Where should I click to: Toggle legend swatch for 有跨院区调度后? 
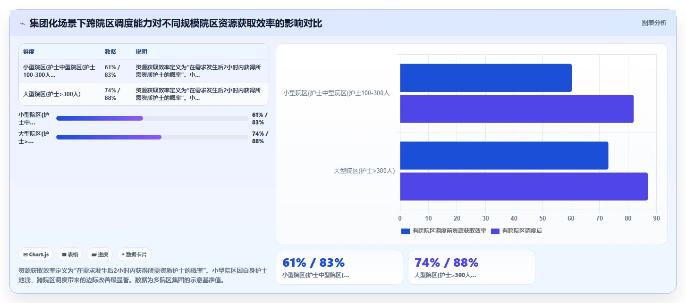point(495,231)
